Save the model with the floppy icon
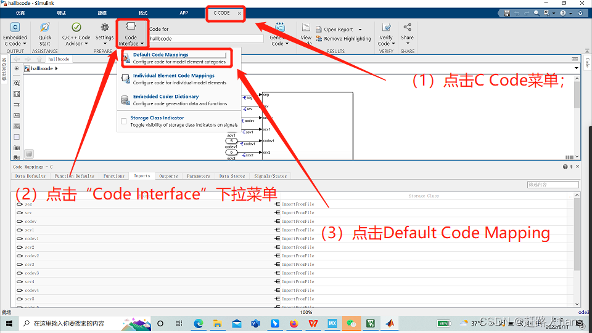This screenshot has height=333, width=592. (x=507, y=13)
